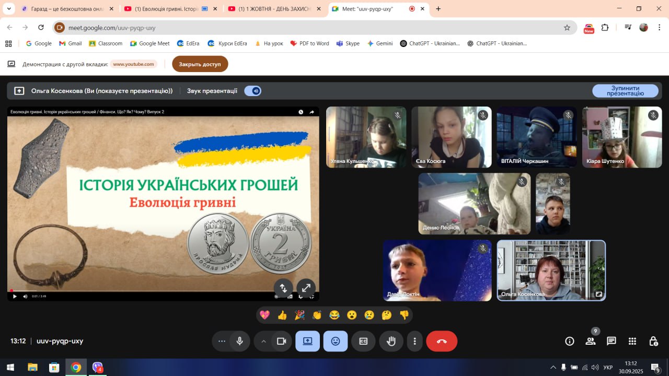The height and width of the screenshot is (376, 669).
Task: Open meeting details info icon
Action: coord(570,341)
